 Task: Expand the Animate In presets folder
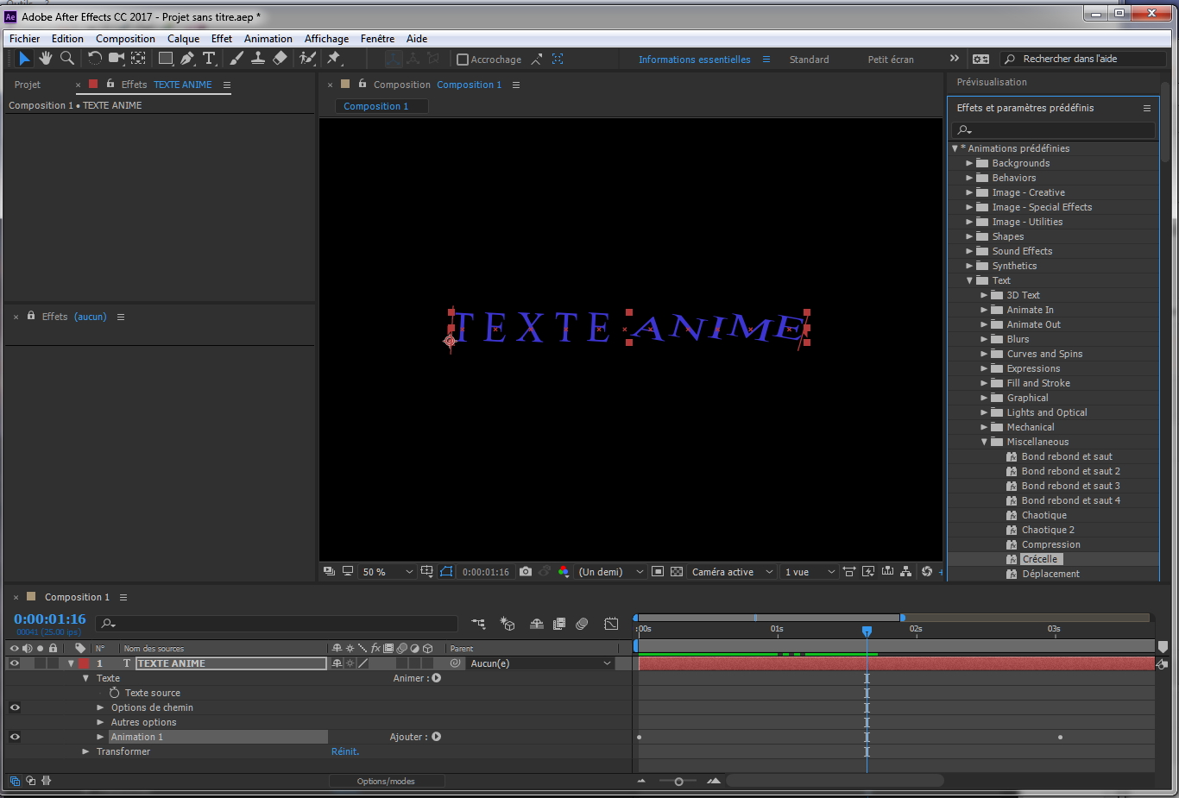point(984,310)
